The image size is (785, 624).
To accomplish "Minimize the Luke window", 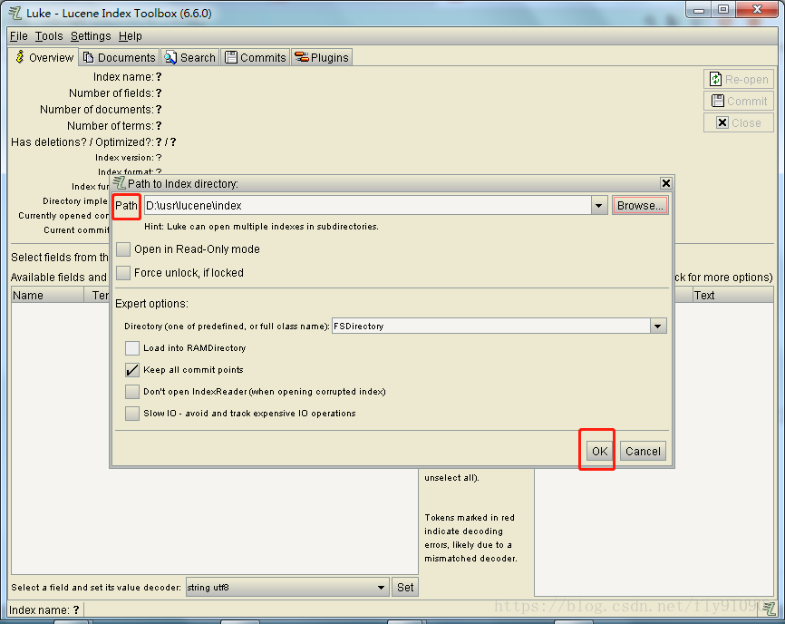I will (x=699, y=10).
